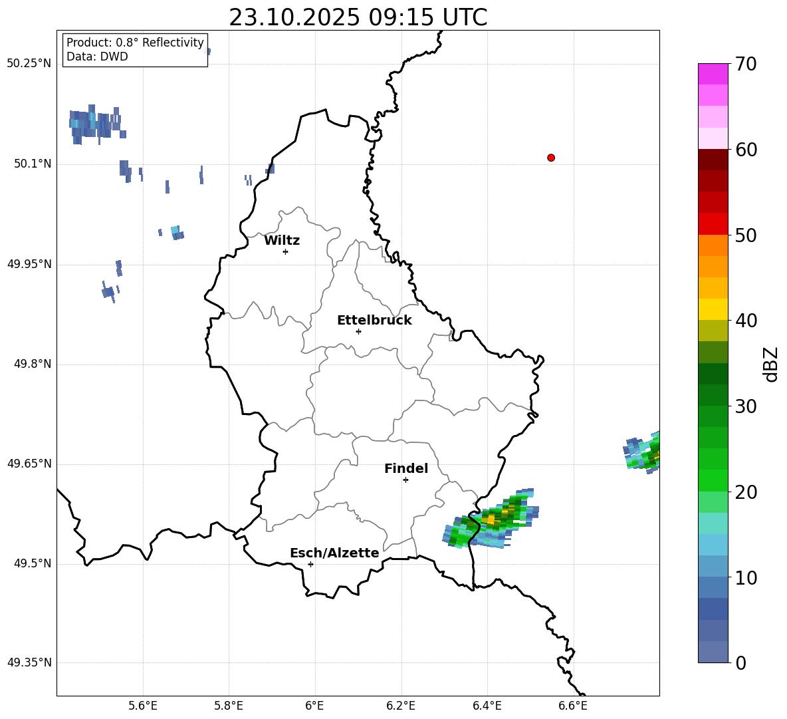Click the 6.4°E longitude label
Image resolution: width=787 pixels, height=719 pixels.
[x=487, y=706]
